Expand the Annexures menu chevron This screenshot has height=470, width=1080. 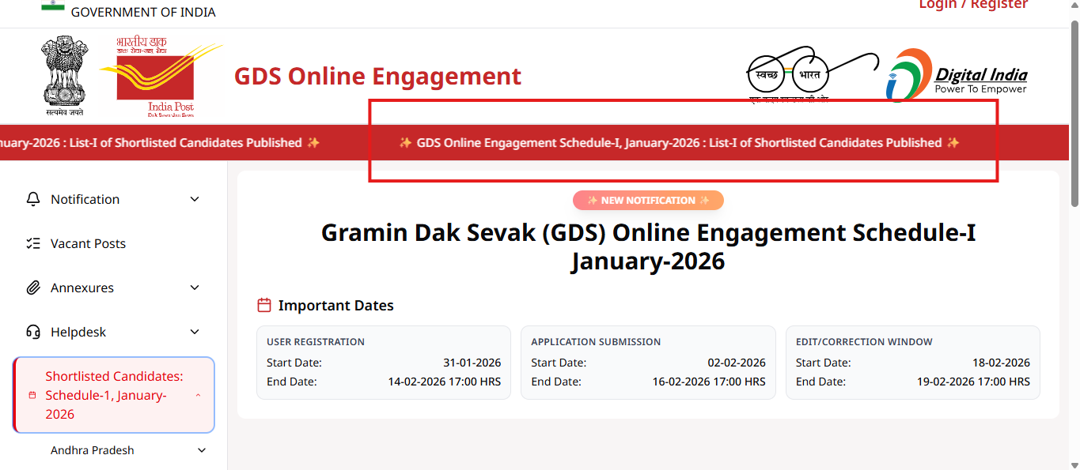coord(194,288)
